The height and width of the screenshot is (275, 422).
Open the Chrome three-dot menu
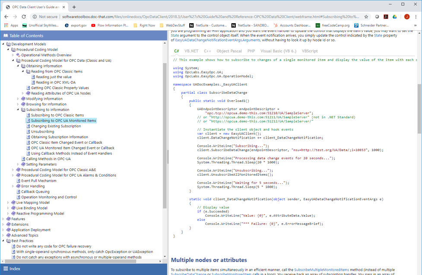[416, 17]
